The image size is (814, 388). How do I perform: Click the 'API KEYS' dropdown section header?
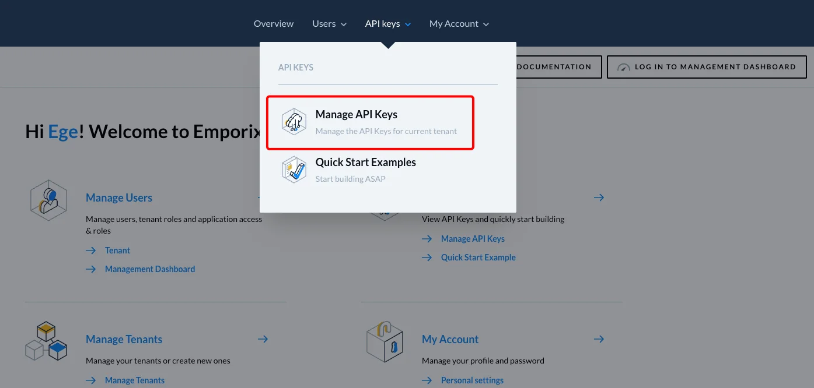(x=296, y=68)
